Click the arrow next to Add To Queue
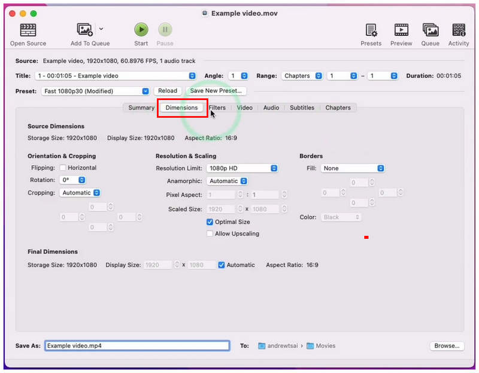The height and width of the screenshot is (373, 479). pos(101,29)
